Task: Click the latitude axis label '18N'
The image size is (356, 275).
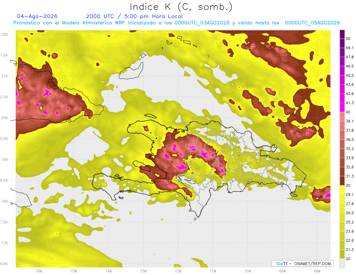Action: click(x=4, y=201)
